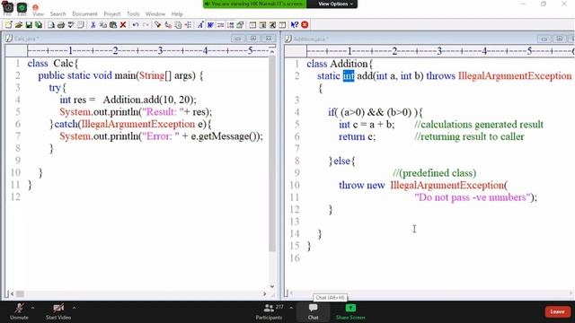Click 'IllegalArgumentException' in the Calc.java catch line
The height and width of the screenshot is (323, 575).
137,124
